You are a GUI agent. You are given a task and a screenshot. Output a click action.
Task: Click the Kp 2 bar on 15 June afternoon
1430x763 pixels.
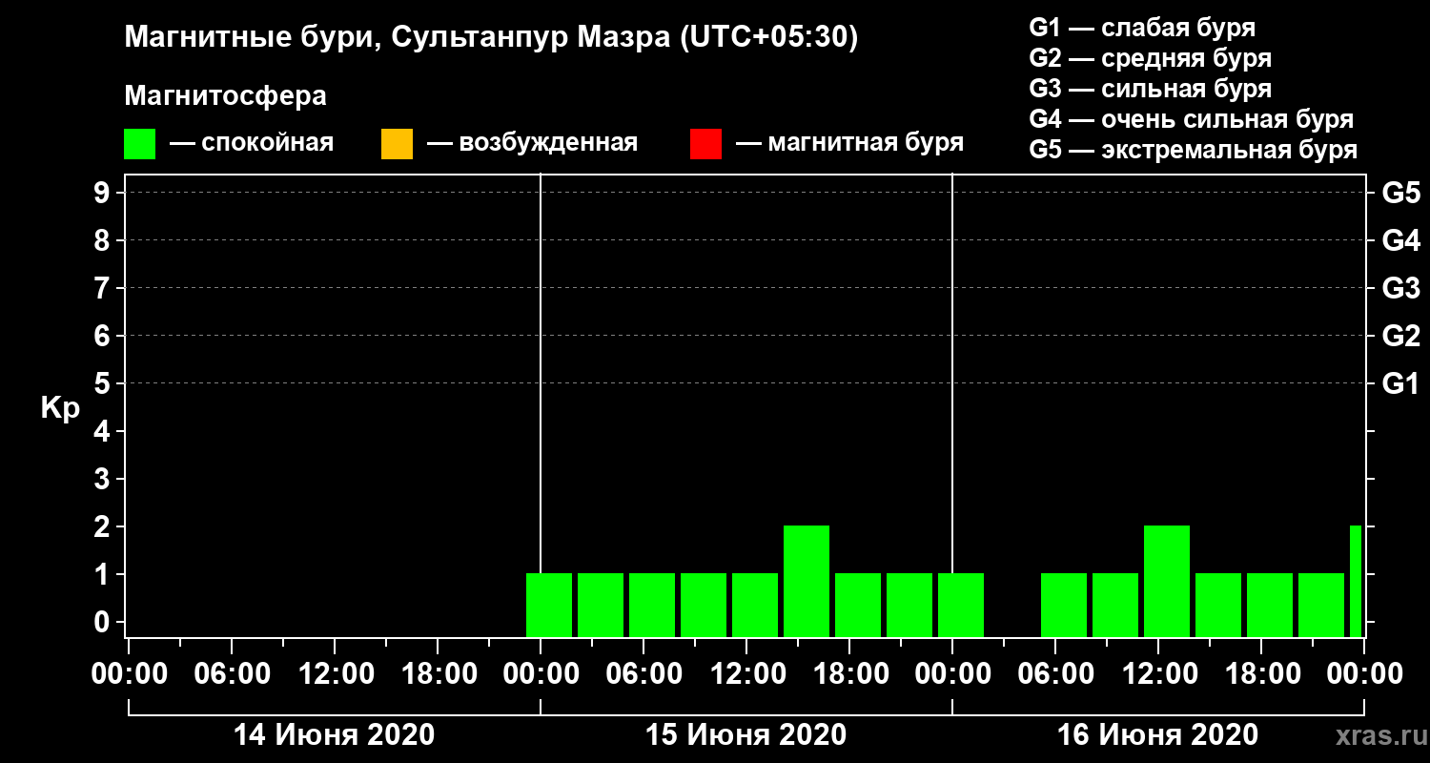(x=807, y=581)
